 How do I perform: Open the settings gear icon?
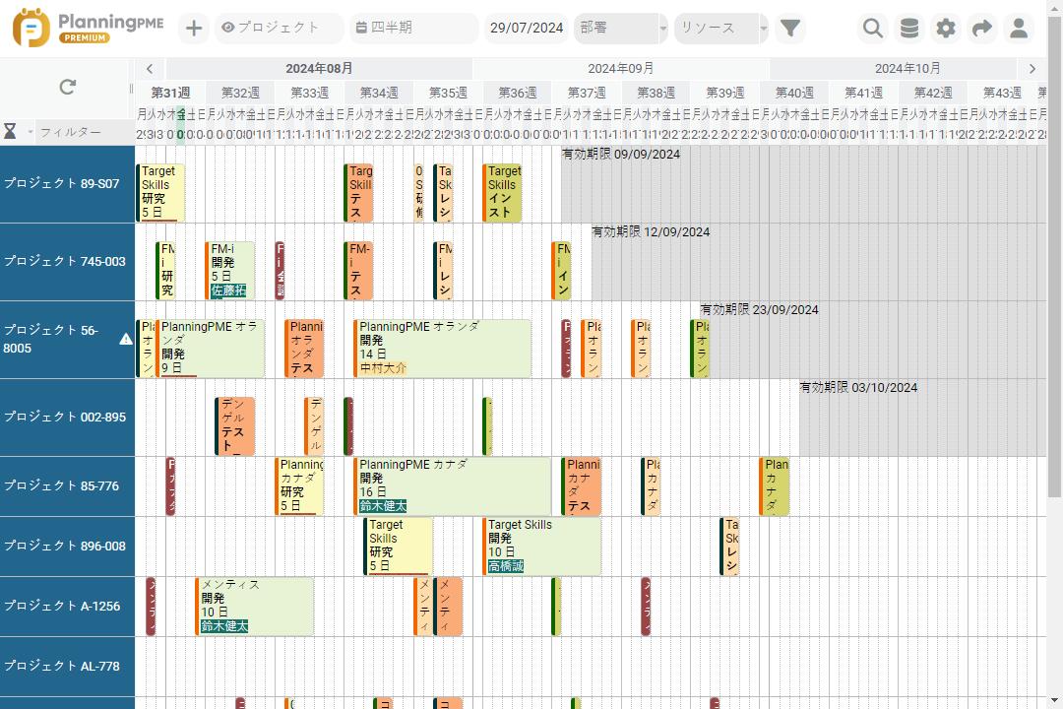coord(946,29)
